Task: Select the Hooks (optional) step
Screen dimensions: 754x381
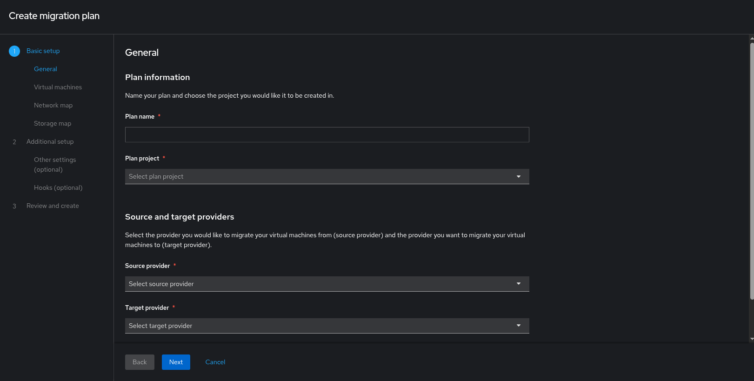Action: [58, 188]
